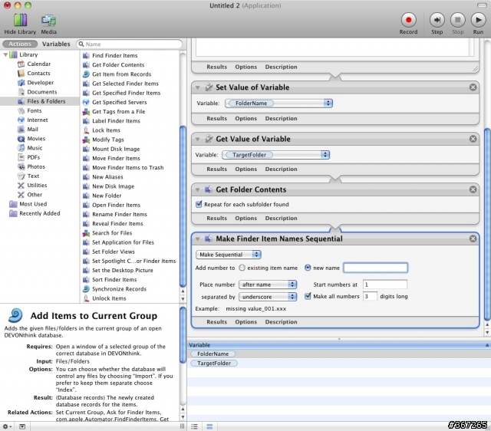Remove Make Finder Item Names Sequential action

click(x=473, y=239)
